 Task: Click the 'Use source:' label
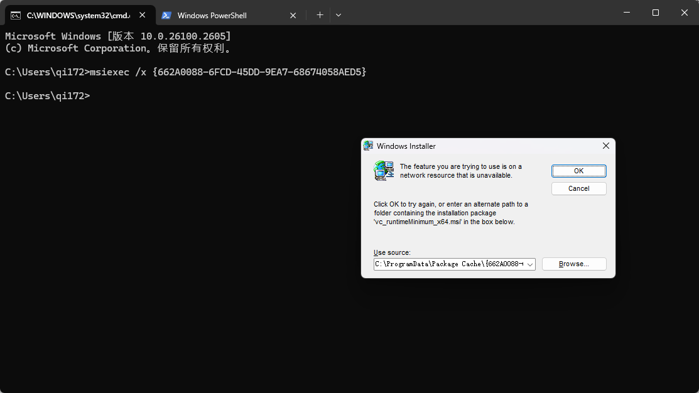[392, 252]
